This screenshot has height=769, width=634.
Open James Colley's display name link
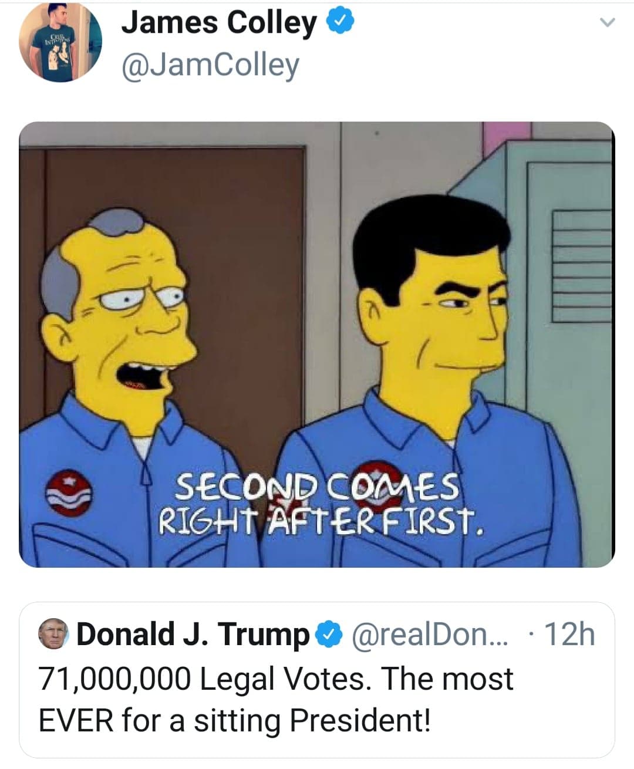(x=218, y=23)
